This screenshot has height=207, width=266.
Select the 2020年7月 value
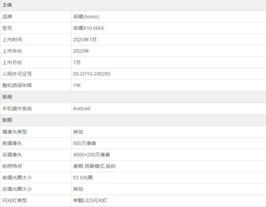click(85, 40)
